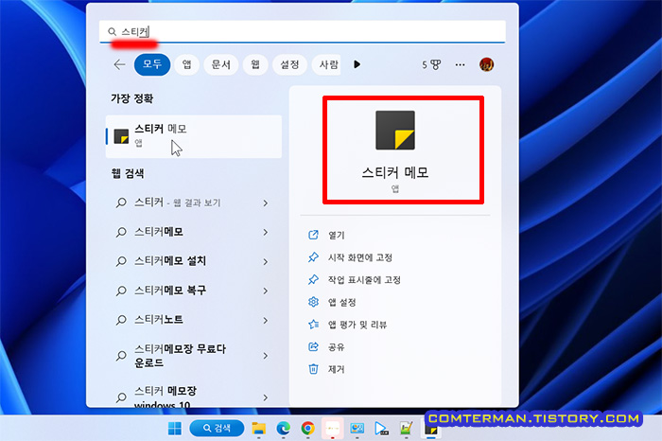Choose 앱 평가 및 리뷰
The width and height of the screenshot is (662, 441).
(x=357, y=325)
